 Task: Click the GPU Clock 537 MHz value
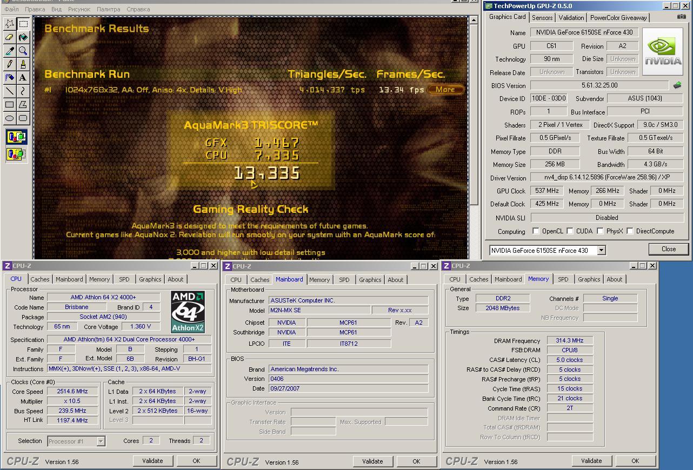[547, 191]
